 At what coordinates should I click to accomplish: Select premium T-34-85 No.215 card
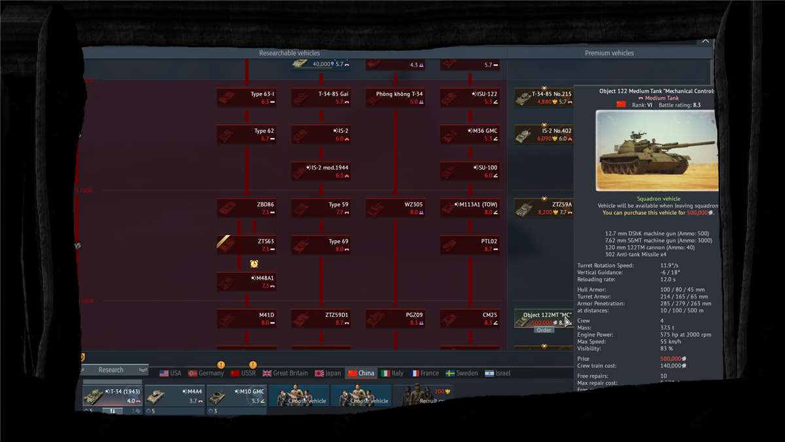point(544,98)
